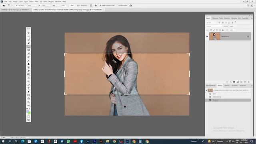The height and width of the screenshot is (144, 256).
Task: Click the Clear button in options bar
Action: click(x=72, y=6)
